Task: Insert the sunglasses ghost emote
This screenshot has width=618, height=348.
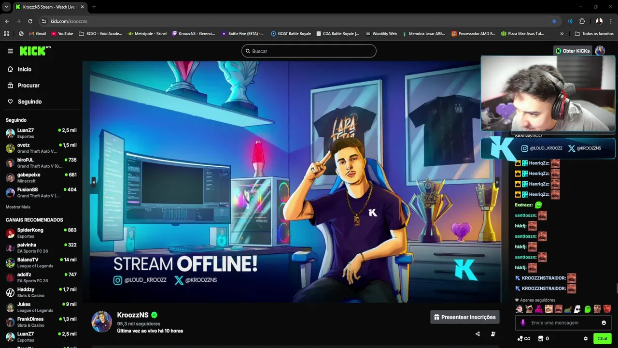Action: (x=577, y=309)
